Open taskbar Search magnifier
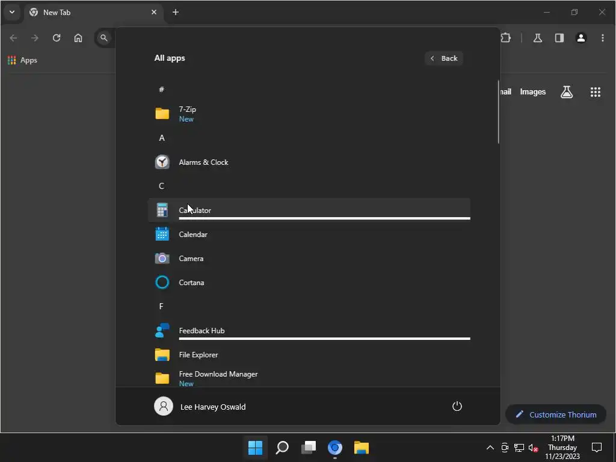Screen dimensions: 616x462 click(282, 448)
